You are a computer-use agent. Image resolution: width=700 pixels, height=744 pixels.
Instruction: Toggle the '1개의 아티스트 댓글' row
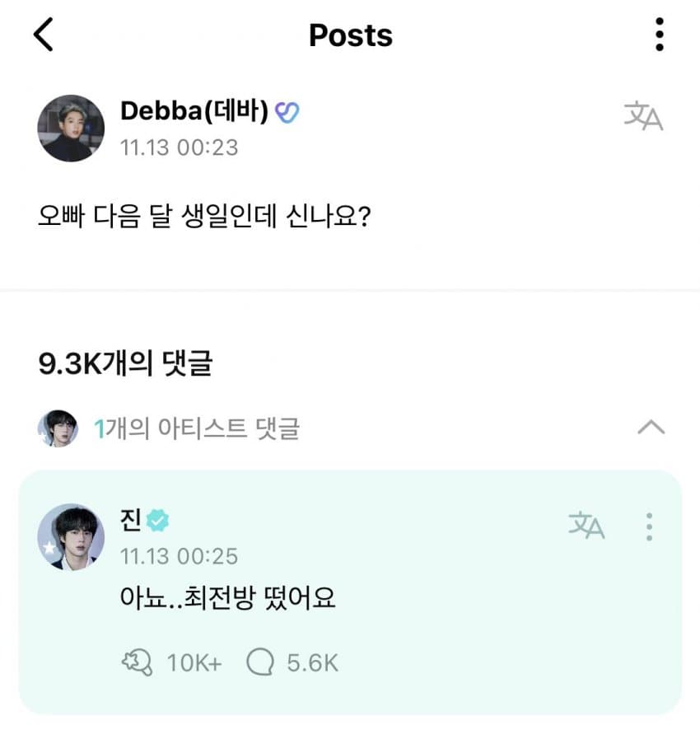tap(198, 428)
